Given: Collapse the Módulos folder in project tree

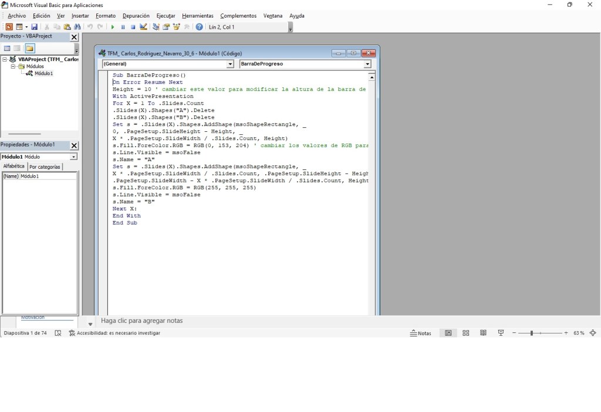Looking at the screenshot, I should tap(13, 66).
